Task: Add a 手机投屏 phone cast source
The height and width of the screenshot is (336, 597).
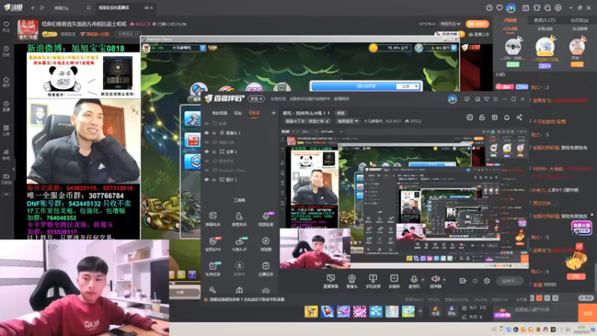Action: click(373, 281)
